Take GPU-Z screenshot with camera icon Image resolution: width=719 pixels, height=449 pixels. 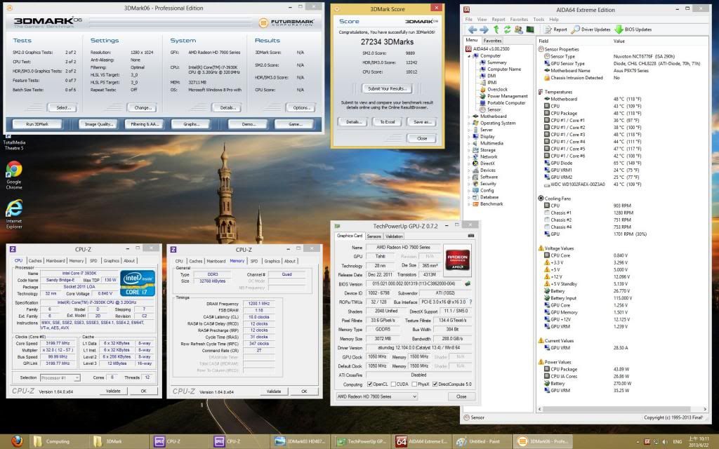(x=470, y=236)
